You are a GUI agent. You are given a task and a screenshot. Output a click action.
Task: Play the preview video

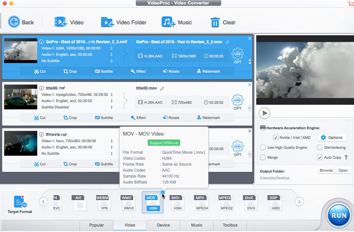click(x=265, y=114)
